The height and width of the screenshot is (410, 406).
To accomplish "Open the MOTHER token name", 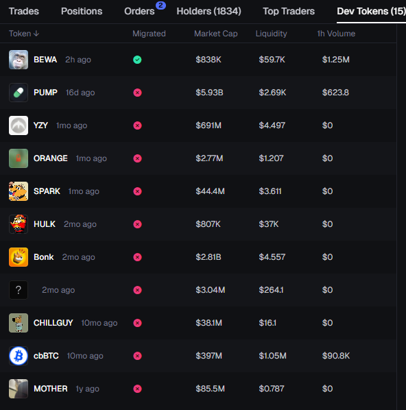I will (51, 389).
